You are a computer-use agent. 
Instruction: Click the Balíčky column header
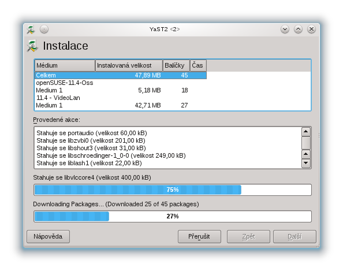pyautogui.click(x=176, y=65)
